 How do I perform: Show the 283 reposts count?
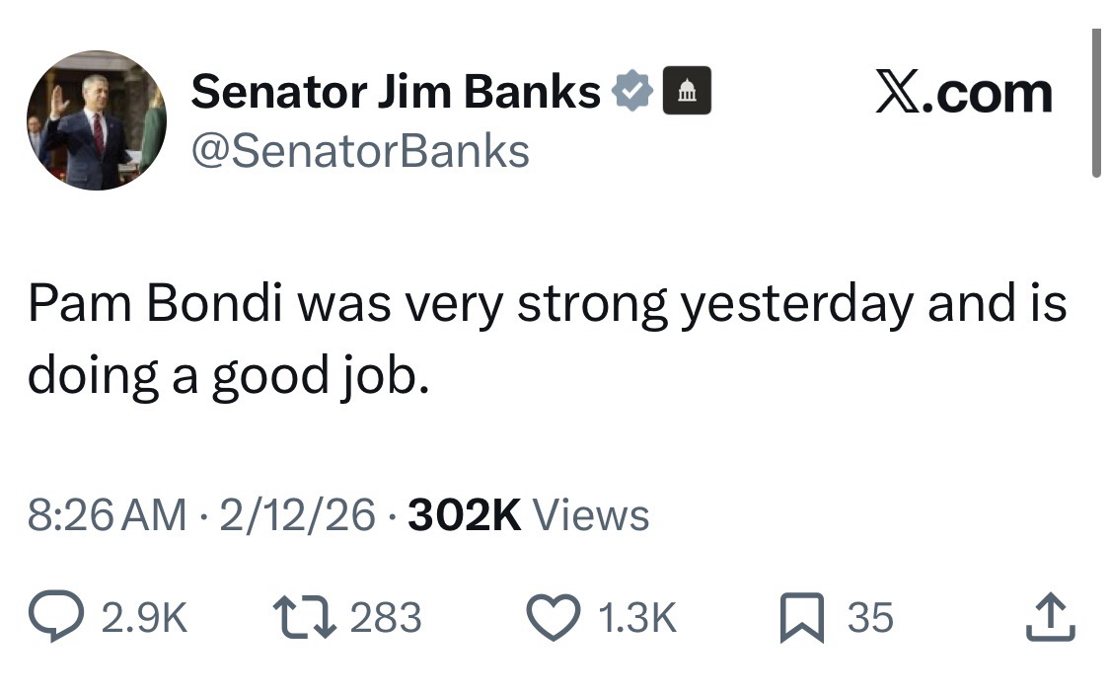pos(386,618)
